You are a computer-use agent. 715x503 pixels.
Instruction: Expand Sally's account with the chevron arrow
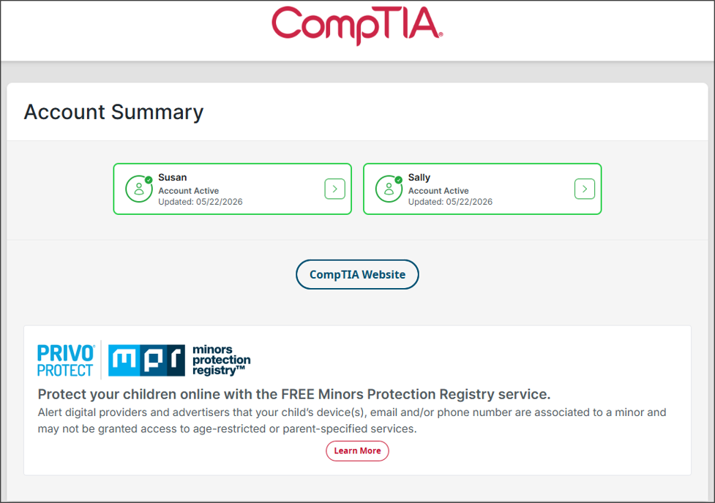585,189
